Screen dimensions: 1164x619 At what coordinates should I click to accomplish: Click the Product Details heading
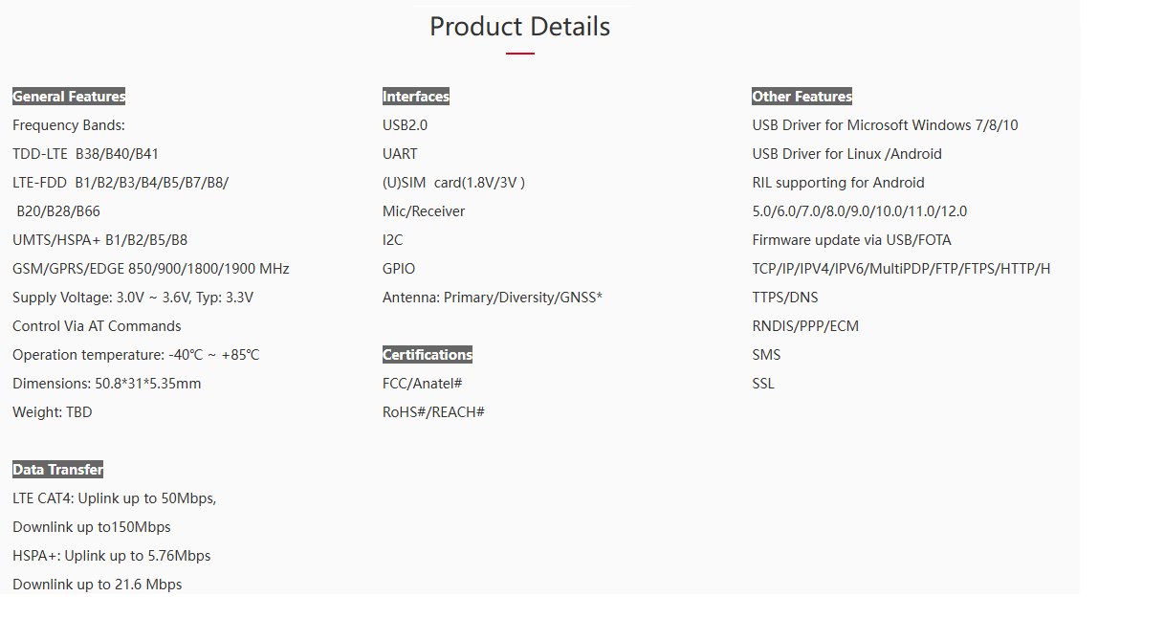click(x=519, y=27)
